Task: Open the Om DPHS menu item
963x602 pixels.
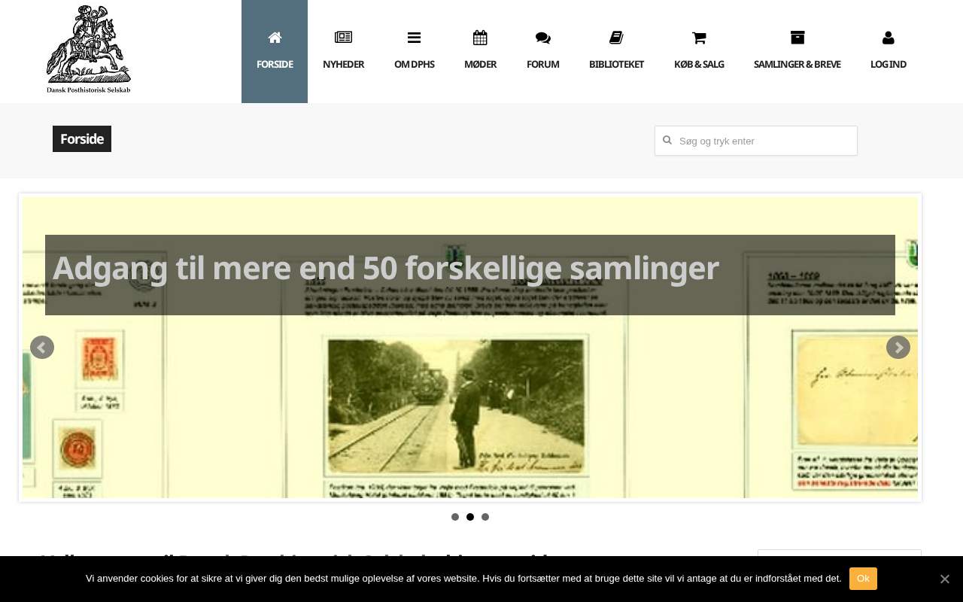Action: click(x=414, y=51)
